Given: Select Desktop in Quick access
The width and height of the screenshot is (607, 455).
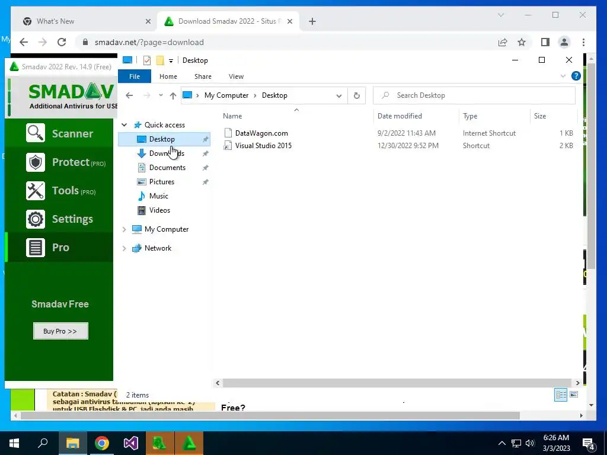Looking at the screenshot, I should (x=164, y=139).
